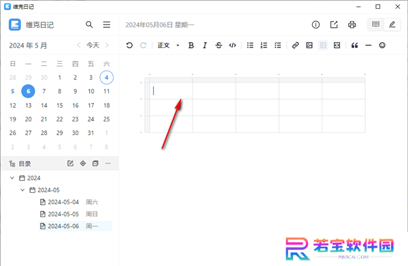Go to the previous month

tap(79, 45)
